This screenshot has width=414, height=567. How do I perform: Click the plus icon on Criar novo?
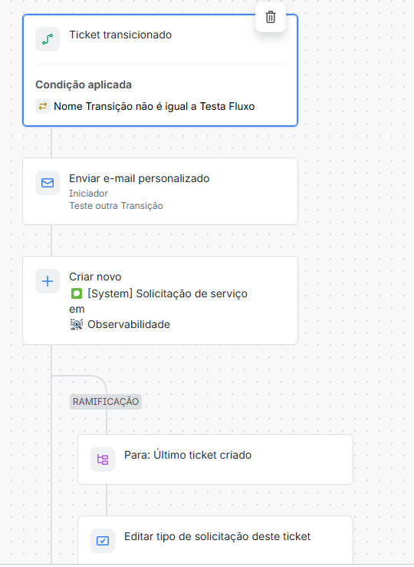click(x=48, y=281)
